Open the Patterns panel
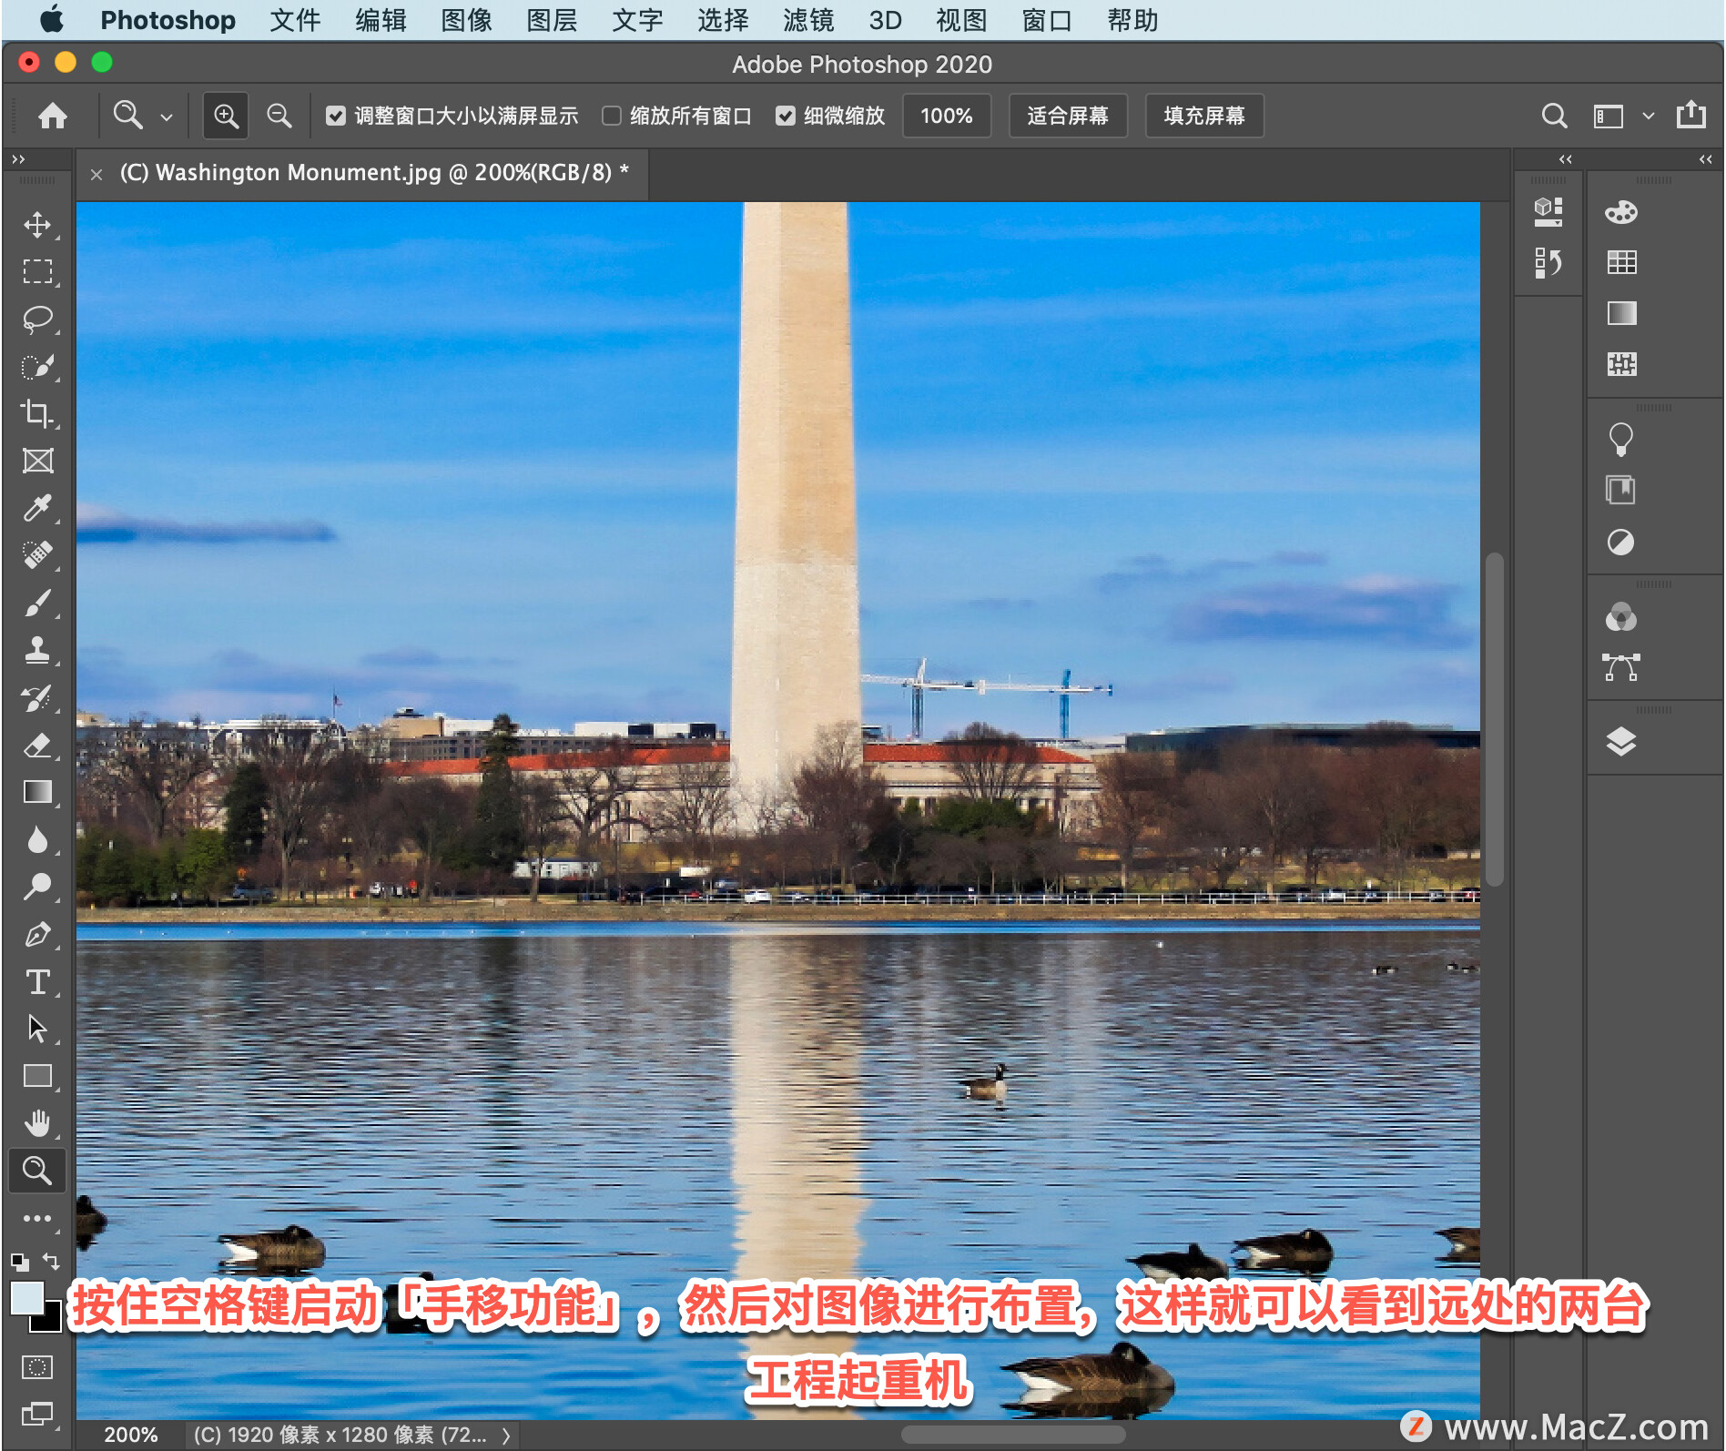 pos(1621,364)
